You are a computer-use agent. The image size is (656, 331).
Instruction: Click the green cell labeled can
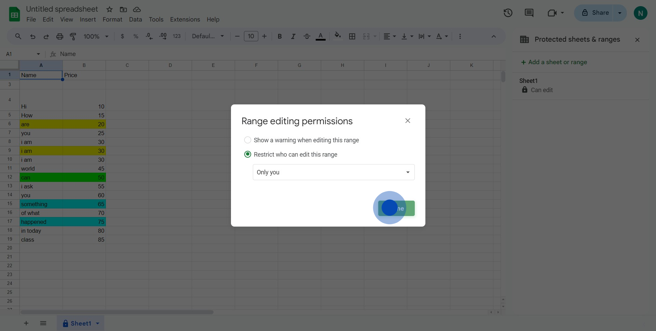click(x=41, y=177)
